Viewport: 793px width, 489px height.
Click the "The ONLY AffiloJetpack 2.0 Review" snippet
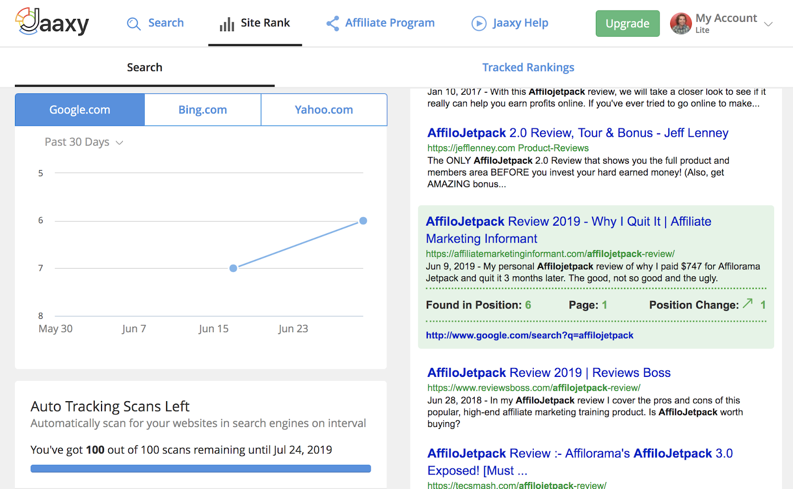(578, 172)
